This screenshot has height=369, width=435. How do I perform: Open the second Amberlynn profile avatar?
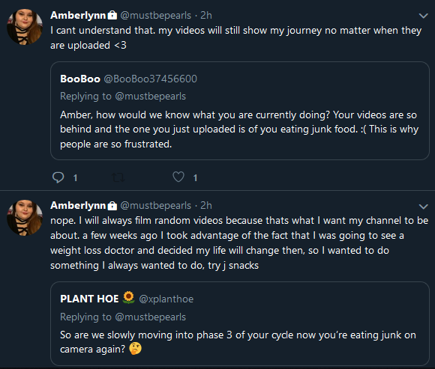pyautogui.click(x=25, y=217)
